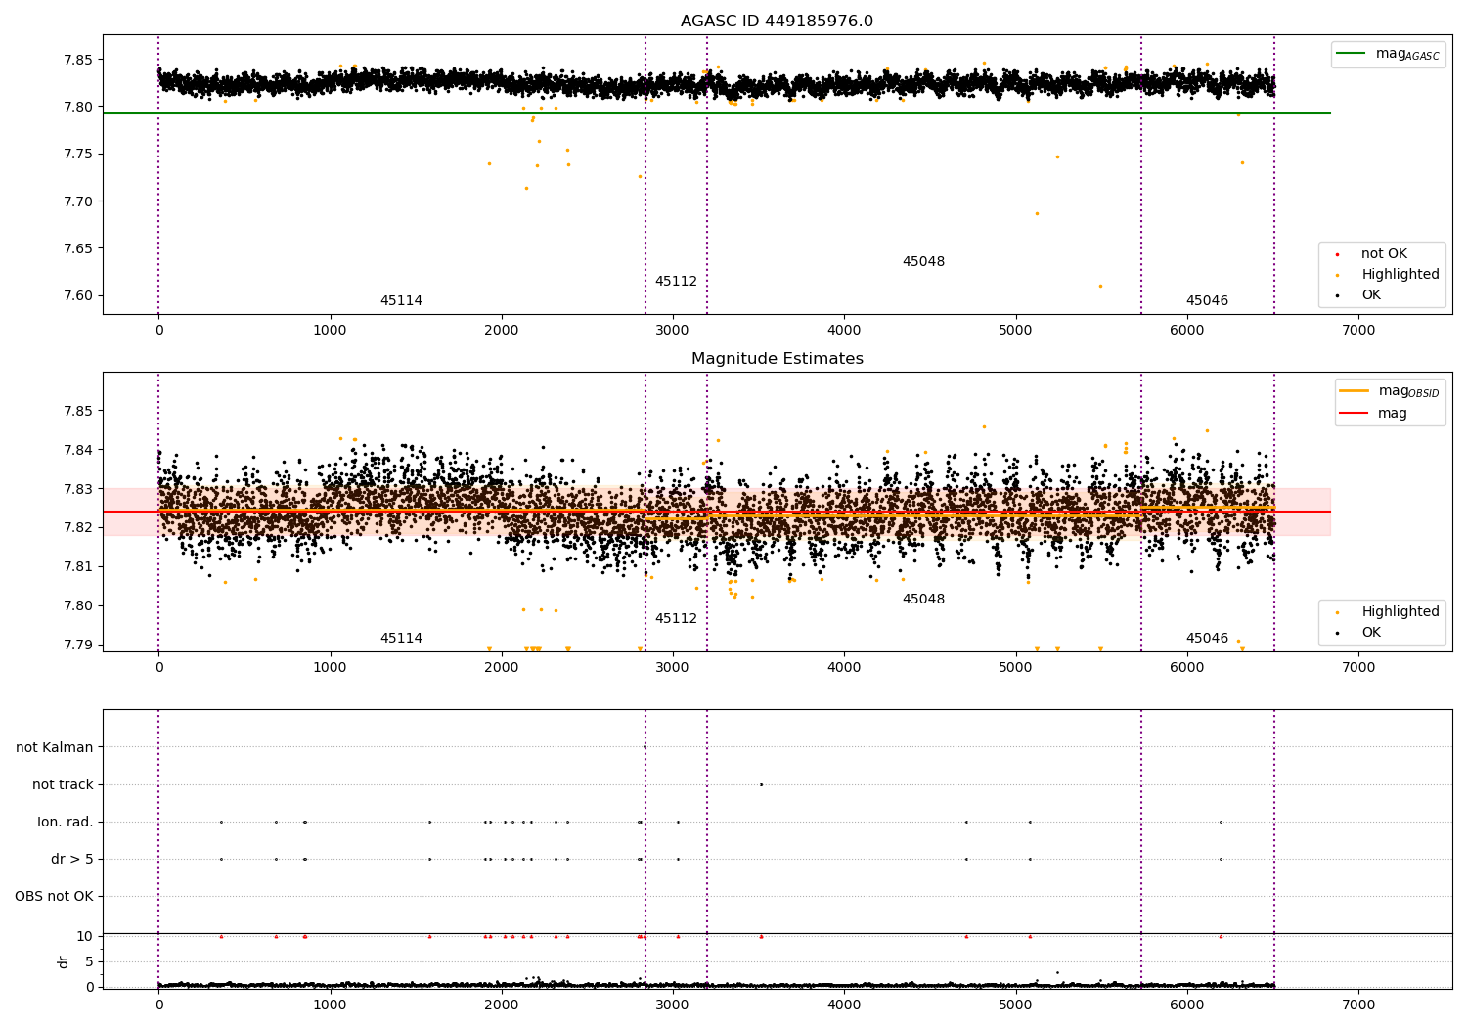This screenshot has height=1027, width=1467.
Task: Click the 7.79 tick label on the middle plot
Action: 77,645
